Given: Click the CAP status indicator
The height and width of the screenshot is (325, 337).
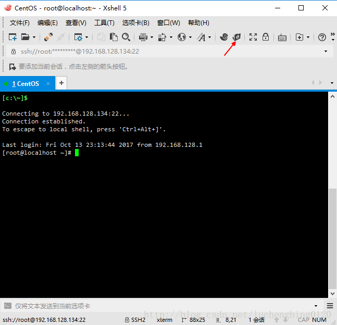Looking at the screenshot, I should (304, 320).
